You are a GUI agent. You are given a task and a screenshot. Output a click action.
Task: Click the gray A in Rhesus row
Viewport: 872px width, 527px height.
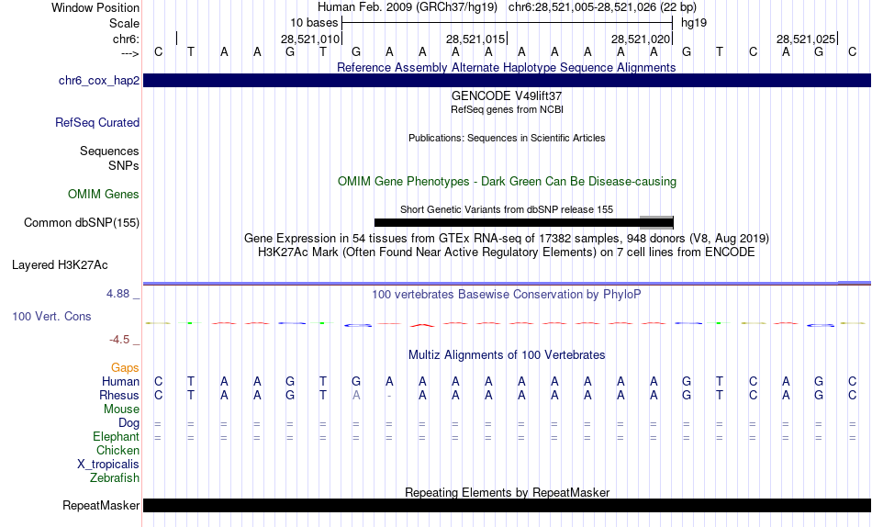click(x=356, y=396)
